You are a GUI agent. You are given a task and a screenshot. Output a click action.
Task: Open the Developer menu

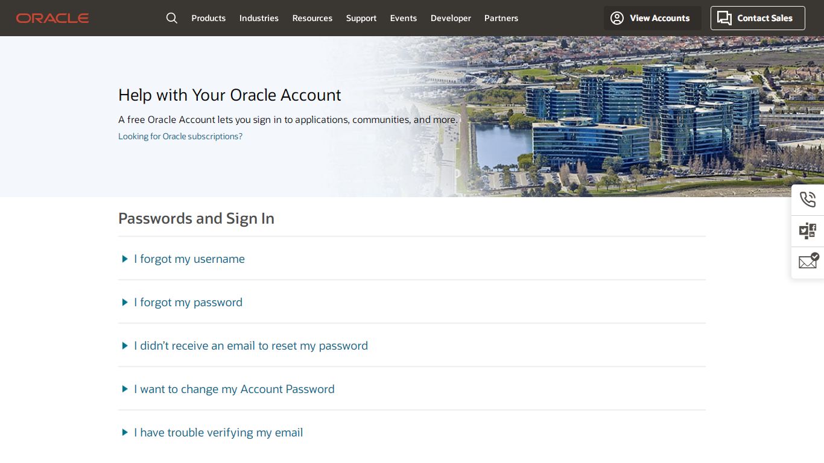tap(451, 18)
